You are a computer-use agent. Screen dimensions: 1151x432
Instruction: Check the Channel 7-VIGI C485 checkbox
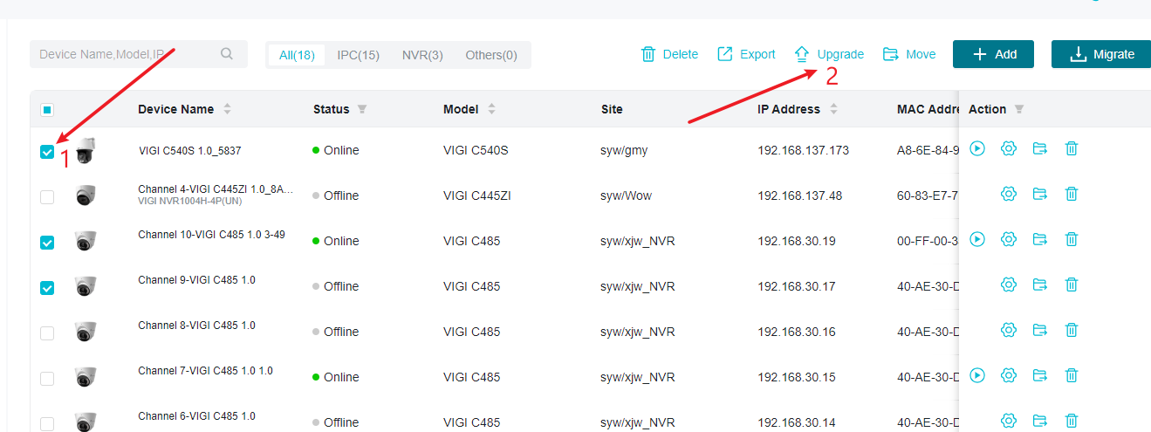click(x=47, y=379)
